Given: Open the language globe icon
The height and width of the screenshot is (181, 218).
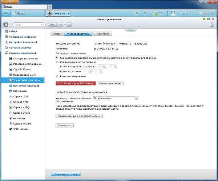Looking at the screenshot, I should 206,13.
